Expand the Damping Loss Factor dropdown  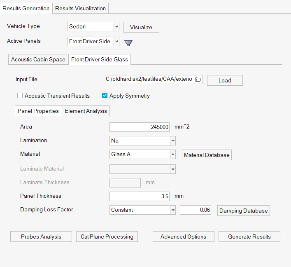point(173,210)
